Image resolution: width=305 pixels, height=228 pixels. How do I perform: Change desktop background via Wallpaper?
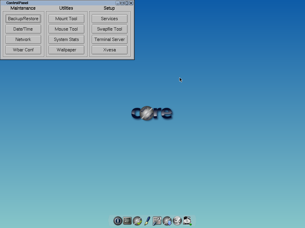[66, 50]
